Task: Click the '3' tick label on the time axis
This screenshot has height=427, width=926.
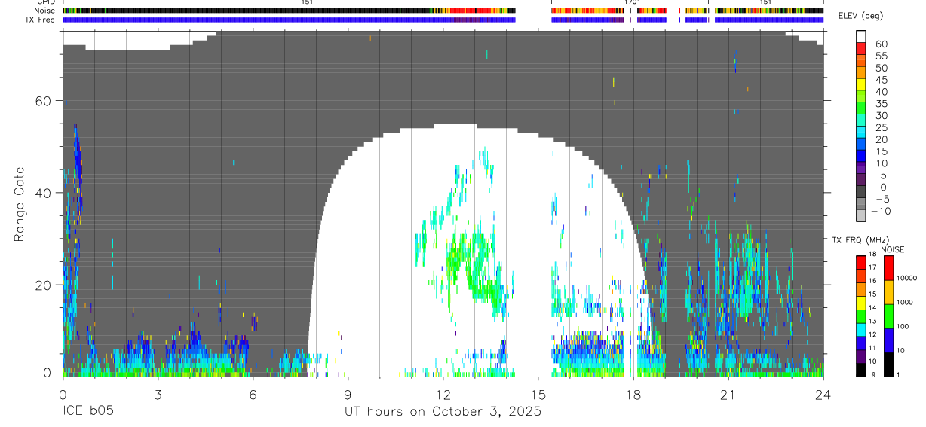Action: (158, 395)
